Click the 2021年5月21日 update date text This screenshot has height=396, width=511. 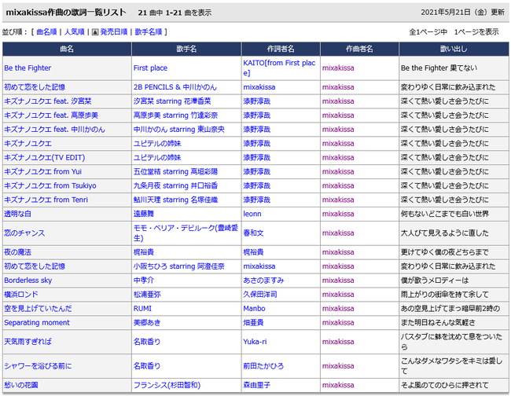[463, 13]
